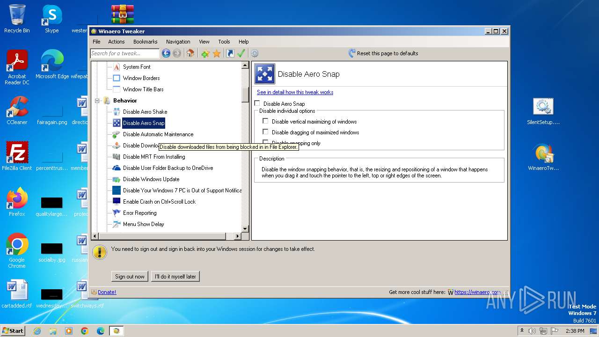Click tree scrollbar up arrow
The height and width of the screenshot is (337, 599).
(245, 66)
